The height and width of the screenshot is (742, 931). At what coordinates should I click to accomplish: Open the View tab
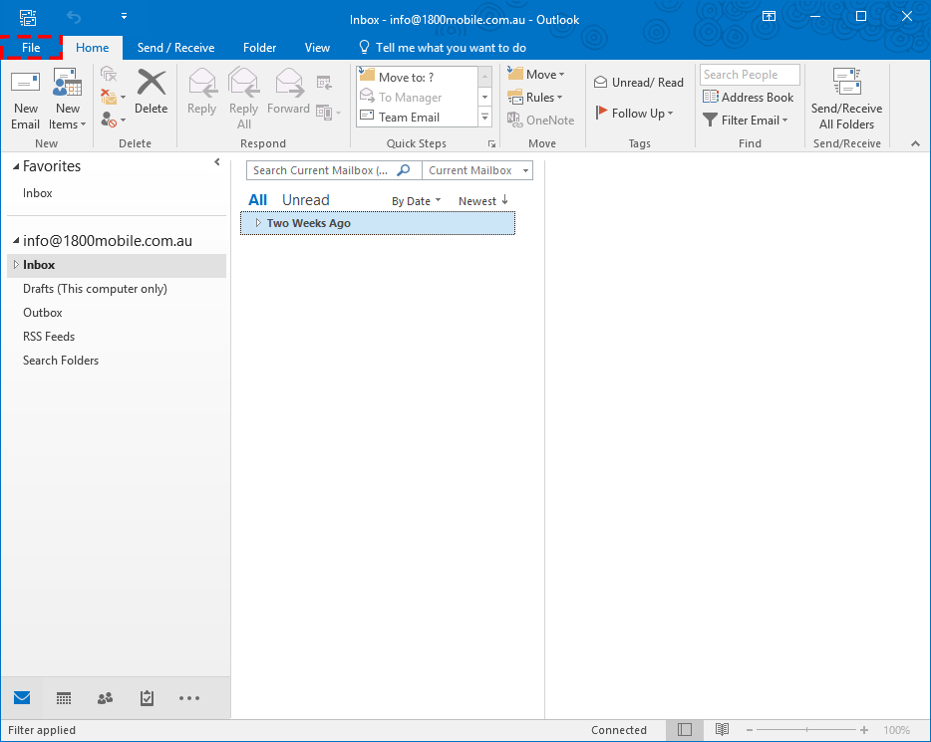click(317, 48)
